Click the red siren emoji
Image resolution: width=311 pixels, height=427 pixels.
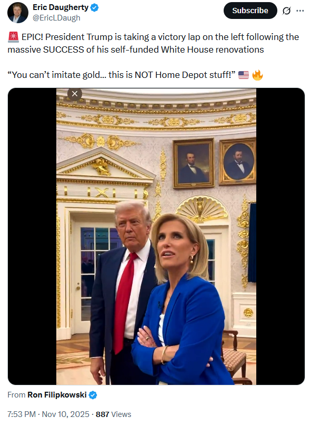coord(13,37)
